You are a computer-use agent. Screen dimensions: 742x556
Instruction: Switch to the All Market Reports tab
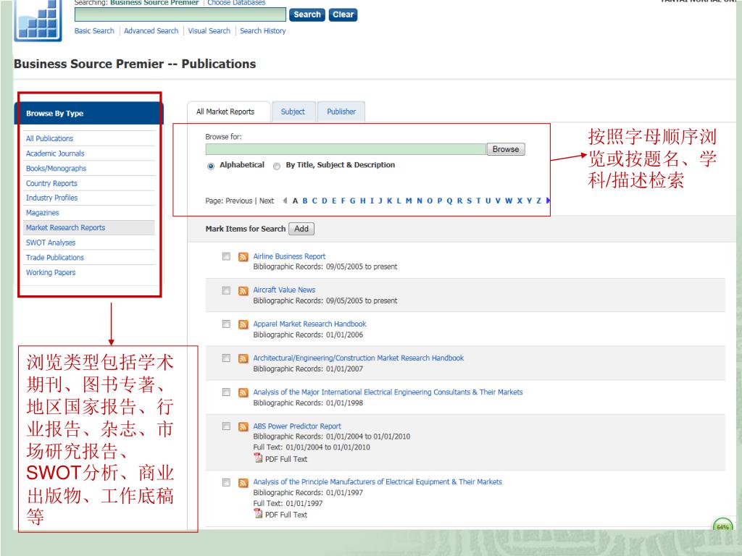[228, 112]
